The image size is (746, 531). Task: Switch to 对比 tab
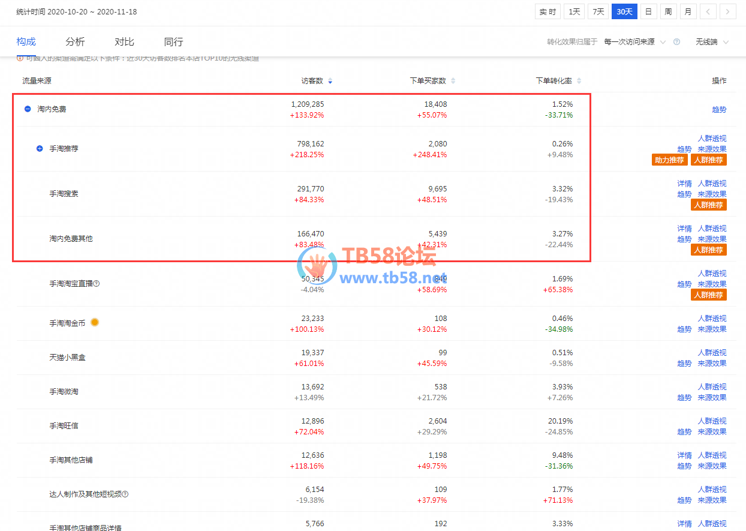[x=124, y=42]
